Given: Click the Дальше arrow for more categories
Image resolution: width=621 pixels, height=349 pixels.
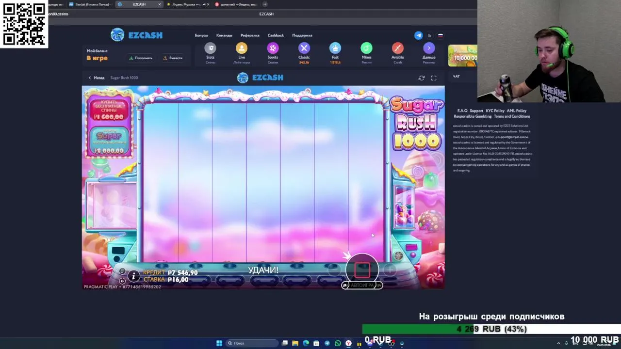Looking at the screenshot, I should pyautogui.click(x=429, y=48).
